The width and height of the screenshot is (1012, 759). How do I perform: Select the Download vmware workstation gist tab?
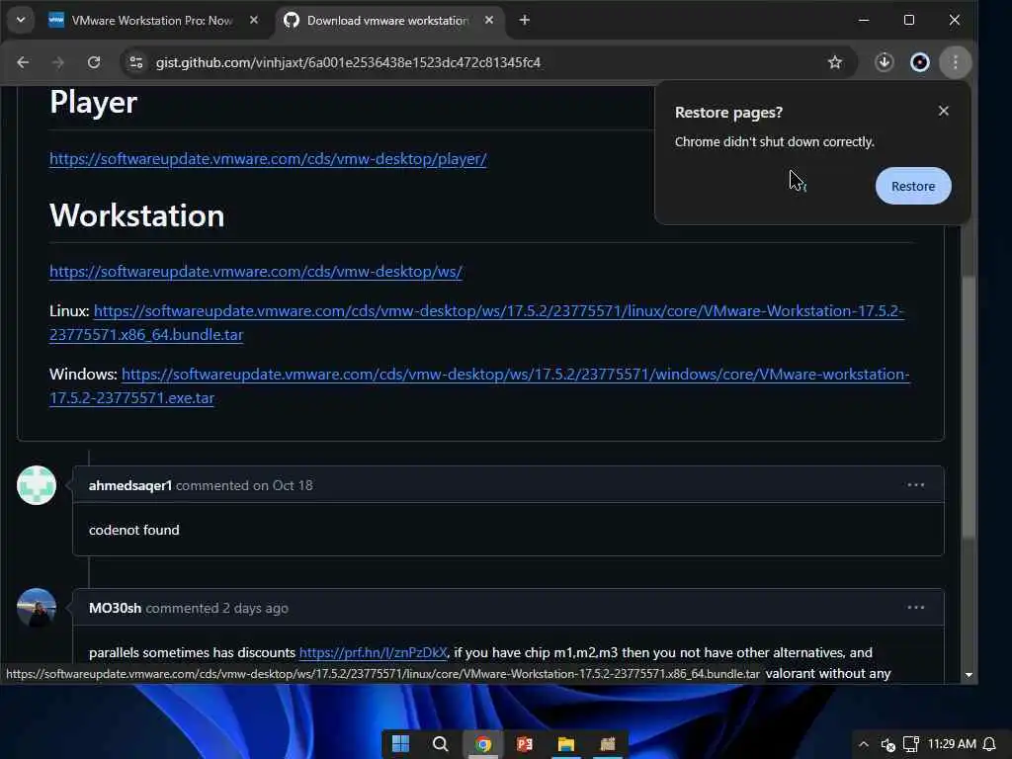point(387,20)
